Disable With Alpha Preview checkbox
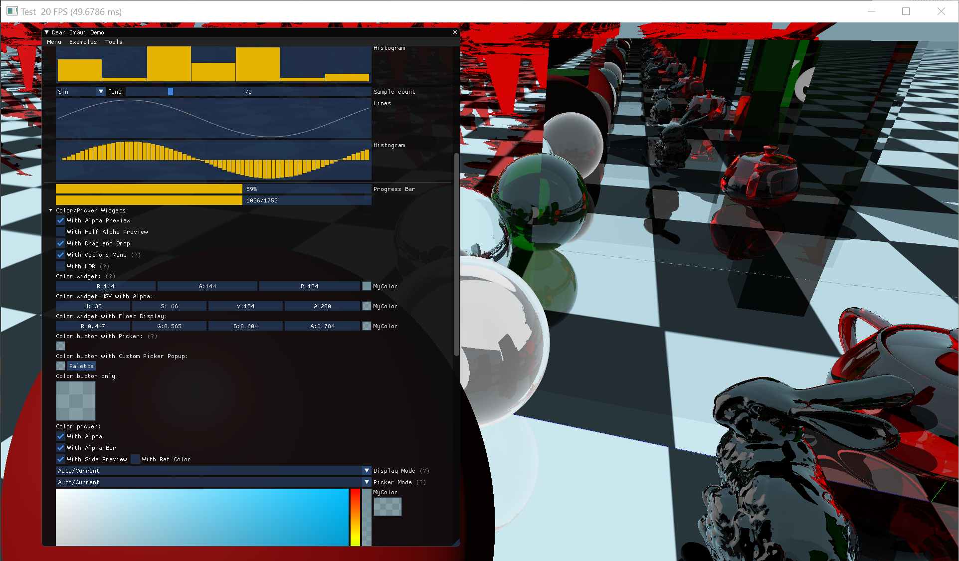 pyautogui.click(x=60, y=220)
